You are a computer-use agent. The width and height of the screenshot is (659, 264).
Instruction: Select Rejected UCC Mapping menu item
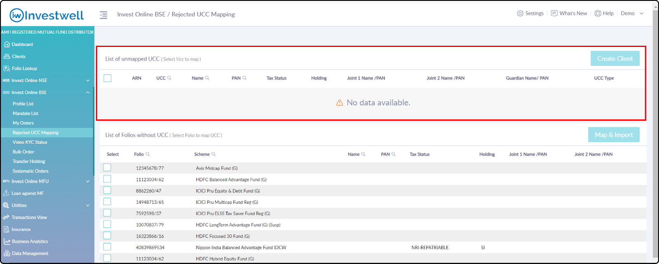click(47, 133)
